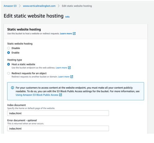This screenshot has height=143, width=154.
Task: Click the Error document input field
Action: pyautogui.click(x=58, y=128)
